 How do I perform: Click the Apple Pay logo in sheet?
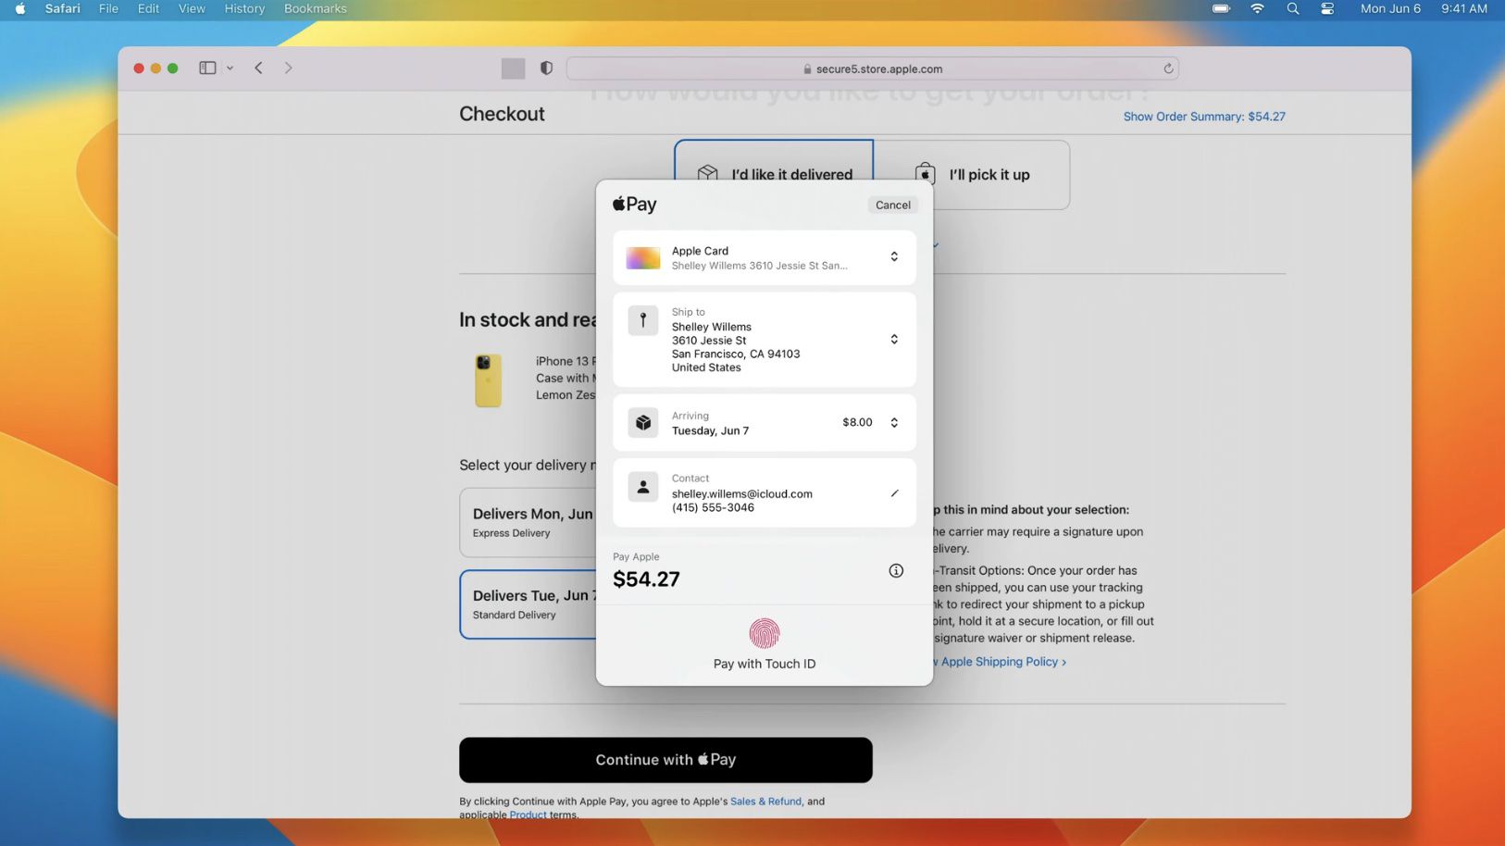(635, 205)
